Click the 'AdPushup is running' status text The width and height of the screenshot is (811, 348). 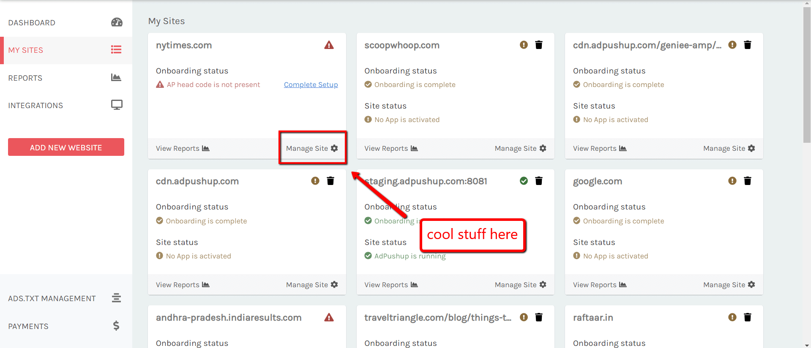pyautogui.click(x=410, y=256)
